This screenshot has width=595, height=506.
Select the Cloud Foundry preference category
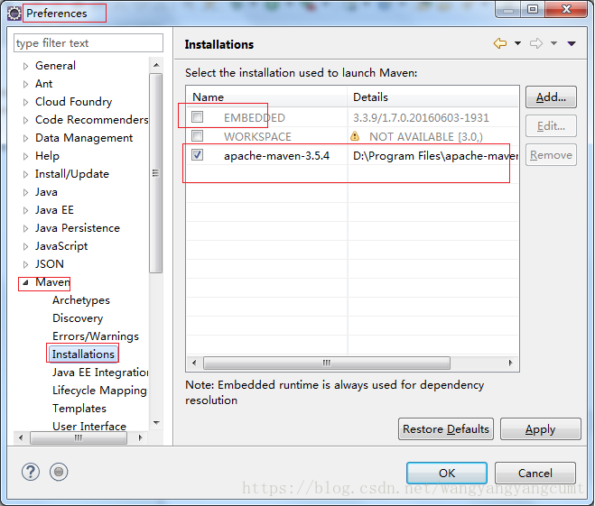pyautogui.click(x=74, y=102)
